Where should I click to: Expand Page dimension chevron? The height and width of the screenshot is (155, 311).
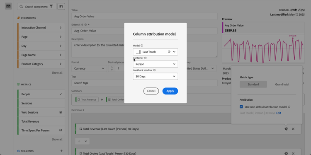(x=61, y=36)
